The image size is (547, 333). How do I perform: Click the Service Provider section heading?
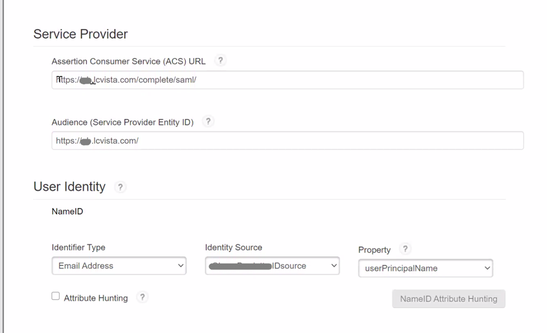(x=81, y=34)
